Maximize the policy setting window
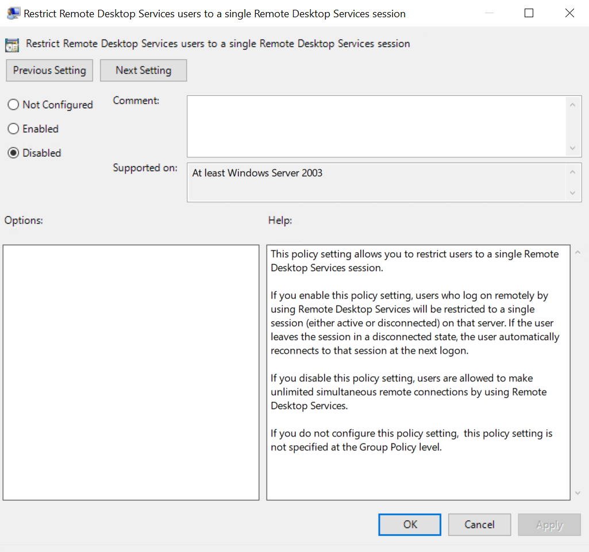589x552 pixels. (x=529, y=13)
